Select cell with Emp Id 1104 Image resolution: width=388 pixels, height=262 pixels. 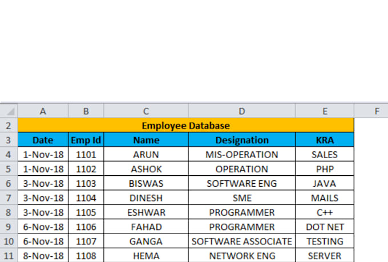point(86,197)
